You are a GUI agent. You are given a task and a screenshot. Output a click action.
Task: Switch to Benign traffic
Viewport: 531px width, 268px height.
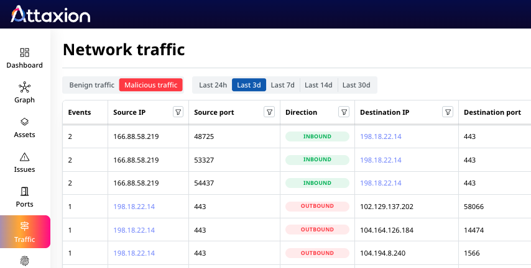[91, 85]
